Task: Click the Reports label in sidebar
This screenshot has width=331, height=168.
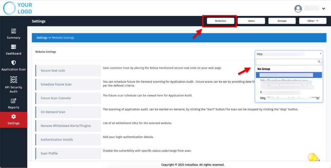Action: pos(13,107)
